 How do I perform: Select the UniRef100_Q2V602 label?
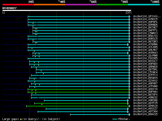click(145, 81)
